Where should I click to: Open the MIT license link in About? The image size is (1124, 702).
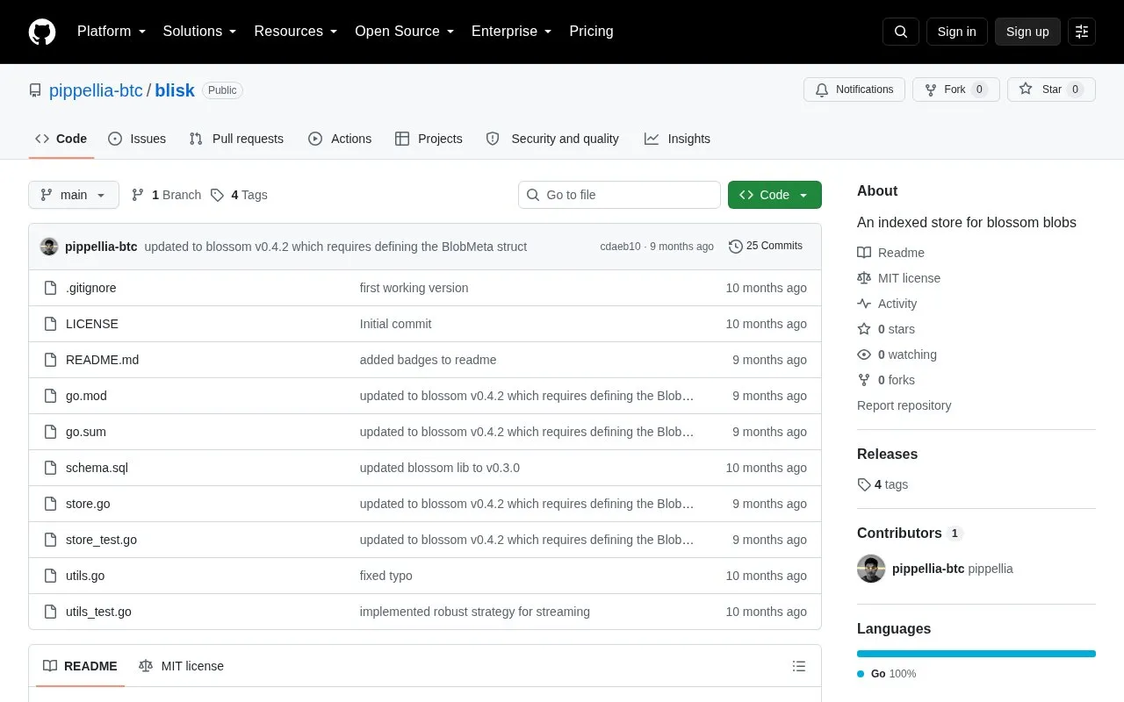[x=898, y=278]
